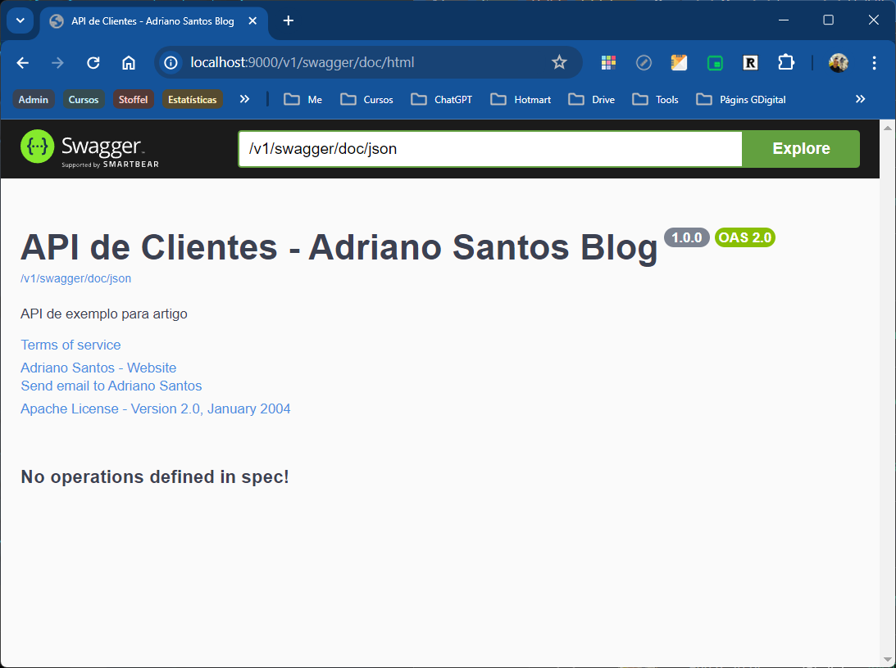This screenshot has height=668, width=896.
Task: Navigate back using the back arrow
Action: [22, 62]
